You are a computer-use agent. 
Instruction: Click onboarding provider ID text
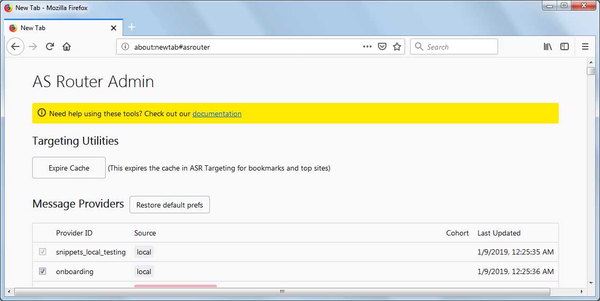click(75, 271)
